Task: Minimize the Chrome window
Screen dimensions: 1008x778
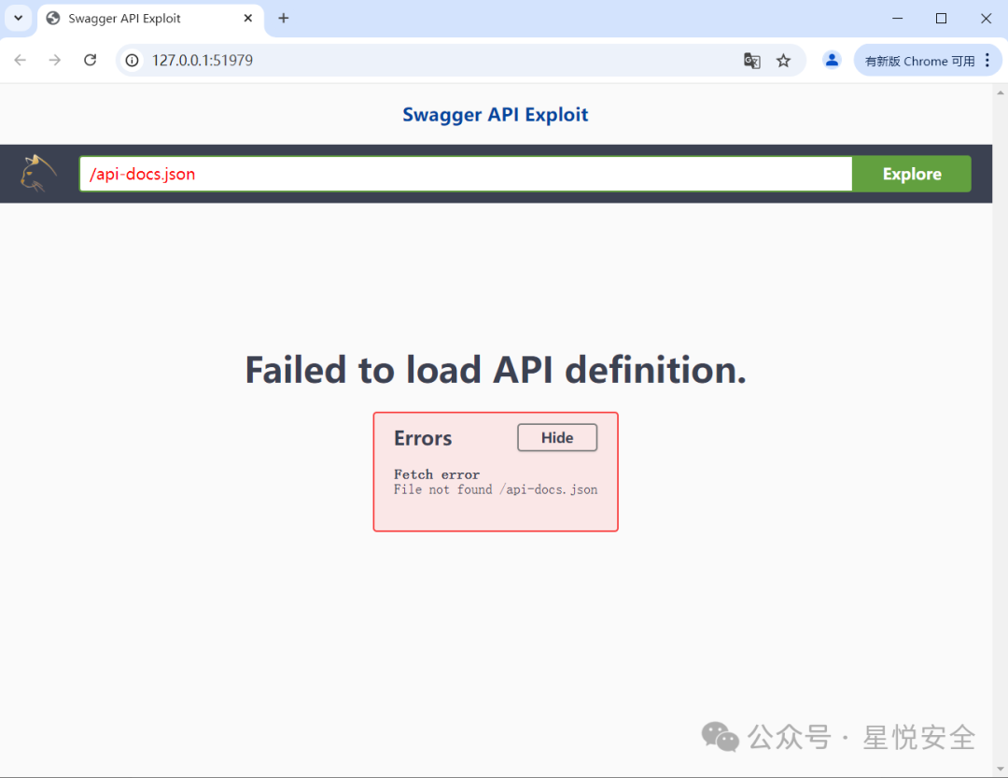Action: tap(898, 18)
